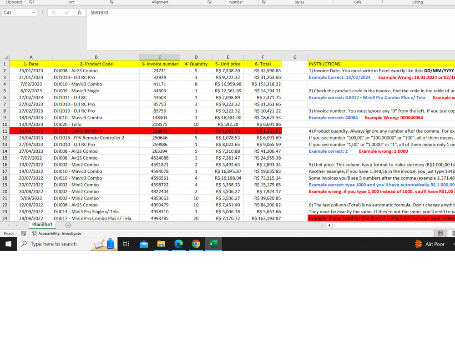Click the Name Box showing C41

coord(17,13)
